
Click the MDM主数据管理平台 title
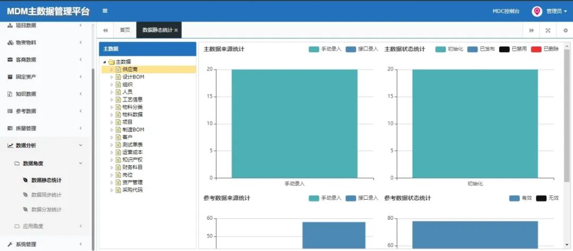click(48, 11)
